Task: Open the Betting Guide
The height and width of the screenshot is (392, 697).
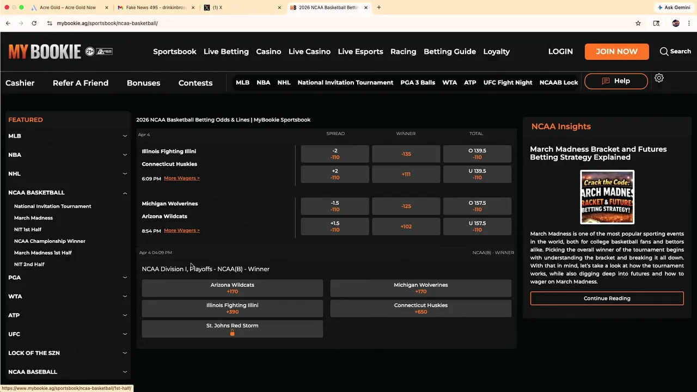Action: coord(450,51)
